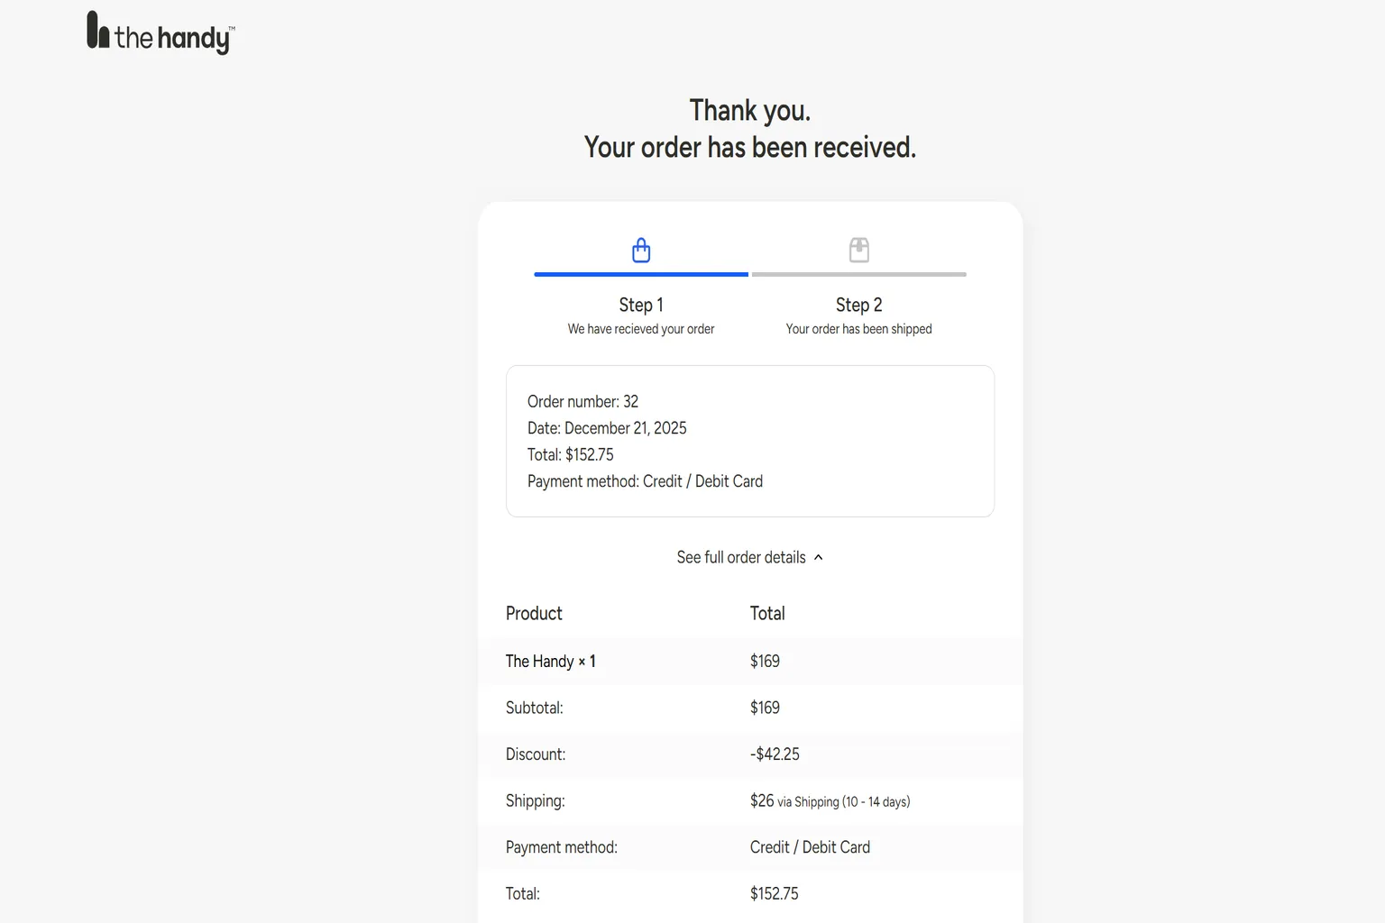The image size is (1385, 923).
Task: Click the blue Step 1 progress bar
Action: pos(641,274)
